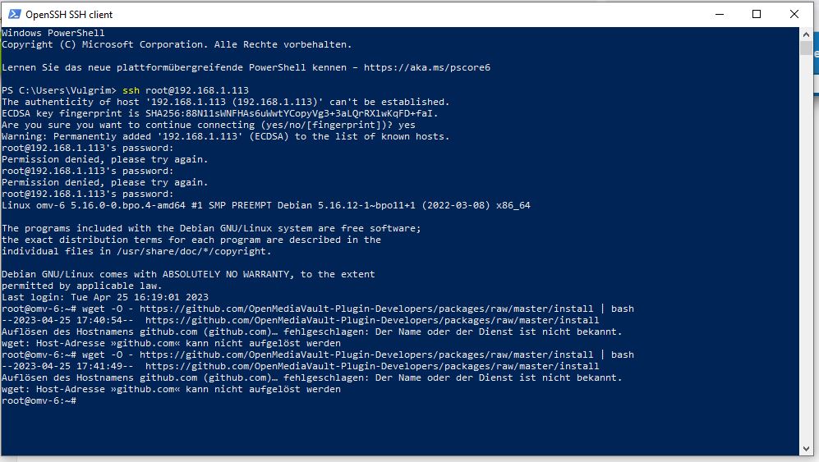Screen dimensions: 819x462
Task: Minimize the OpenSSH SSH client window
Action: 720,14
